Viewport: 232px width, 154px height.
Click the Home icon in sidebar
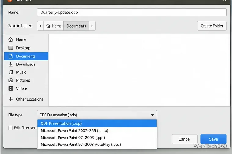[x=11, y=39]
